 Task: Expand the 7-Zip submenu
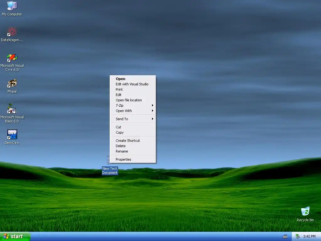pyautogui.click(x=133, y=105)
